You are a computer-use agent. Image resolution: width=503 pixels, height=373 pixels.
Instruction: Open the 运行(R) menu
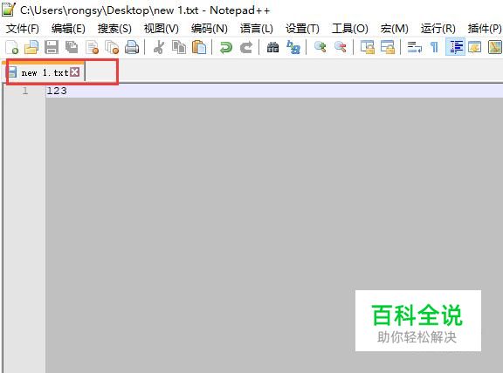tap(438, 29)
